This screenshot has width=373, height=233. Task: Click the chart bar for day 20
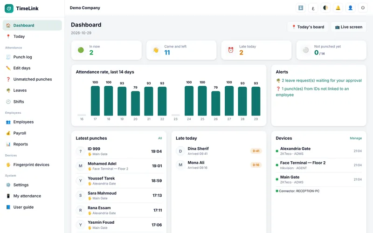[x=135, y=103]
